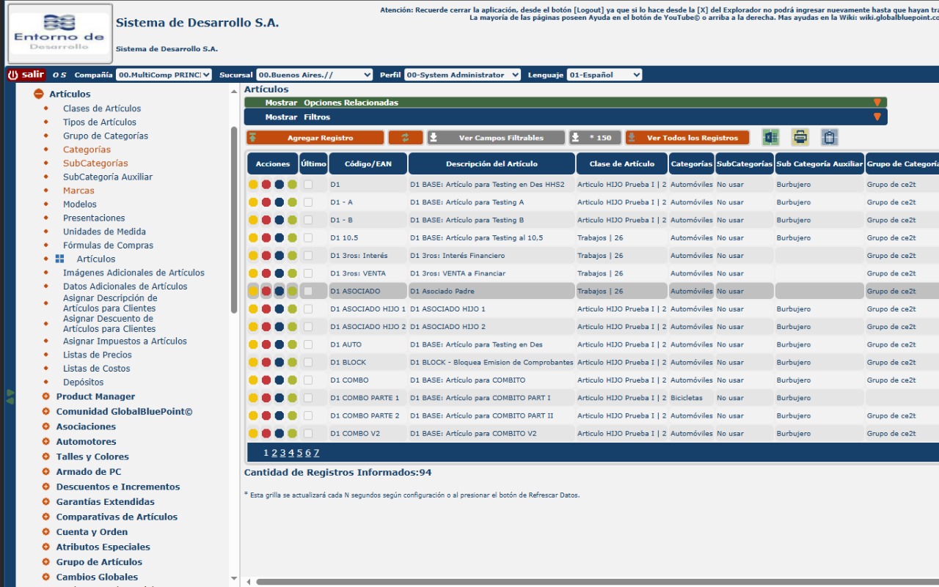
Task: Click the Agregar Registro button
Action: 315,138
